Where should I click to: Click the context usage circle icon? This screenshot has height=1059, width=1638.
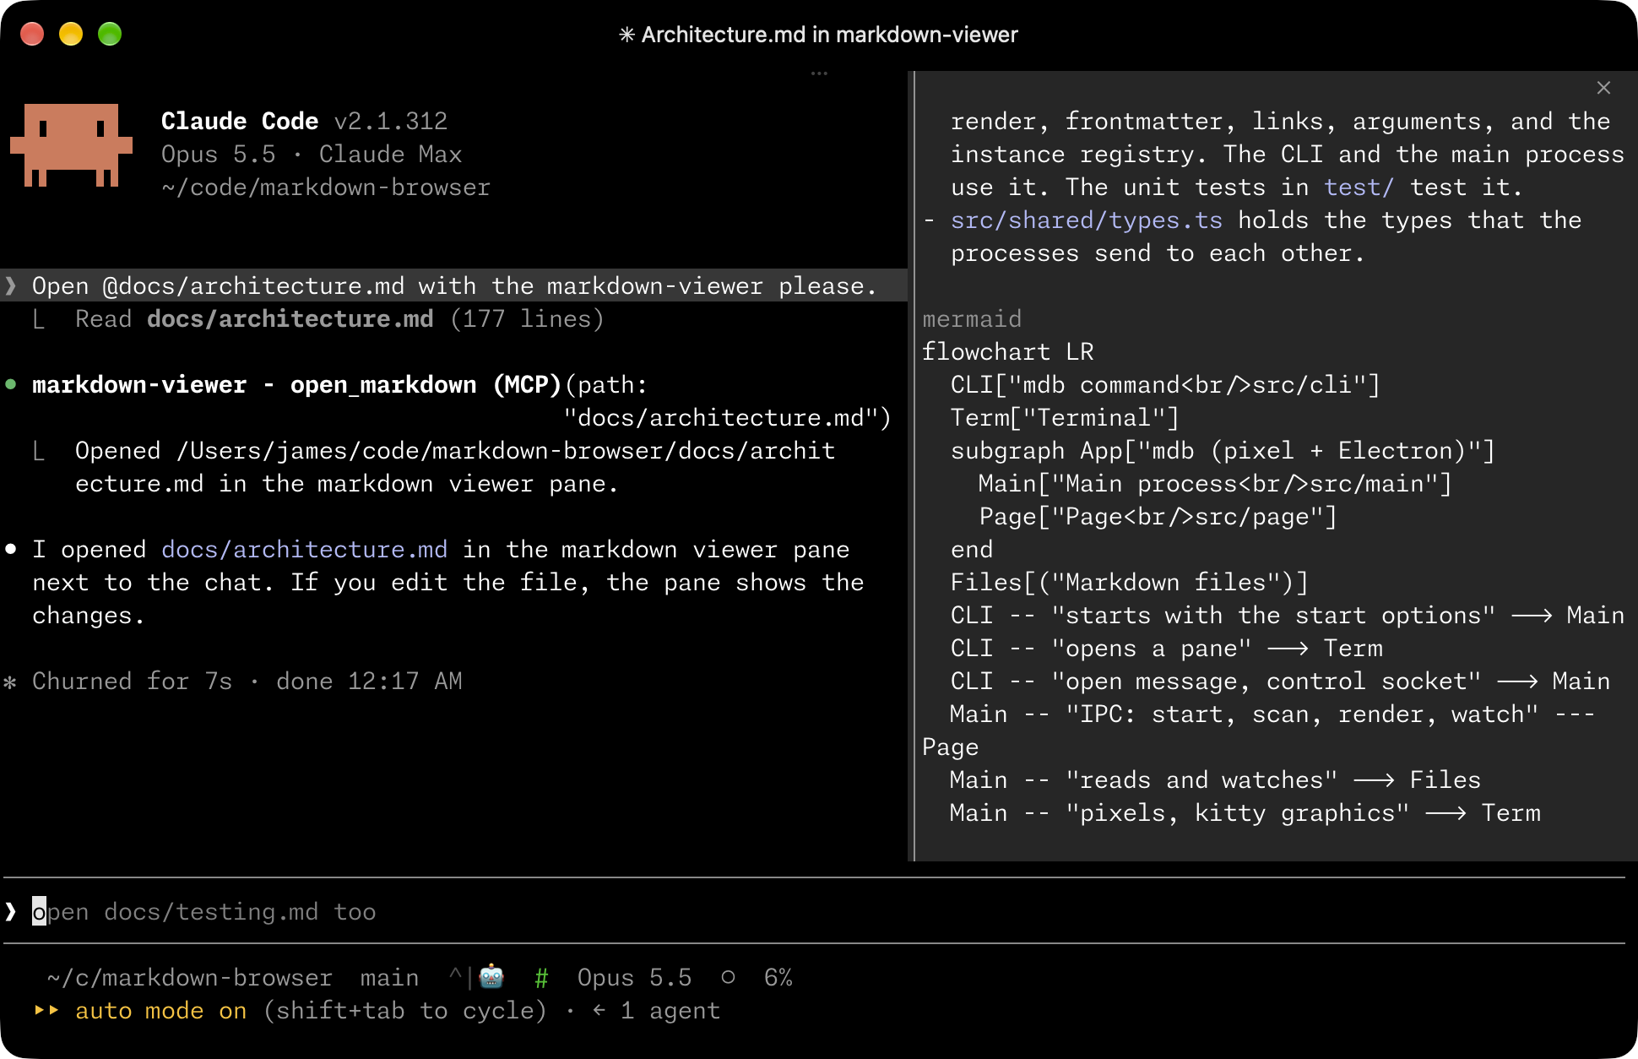728,977
